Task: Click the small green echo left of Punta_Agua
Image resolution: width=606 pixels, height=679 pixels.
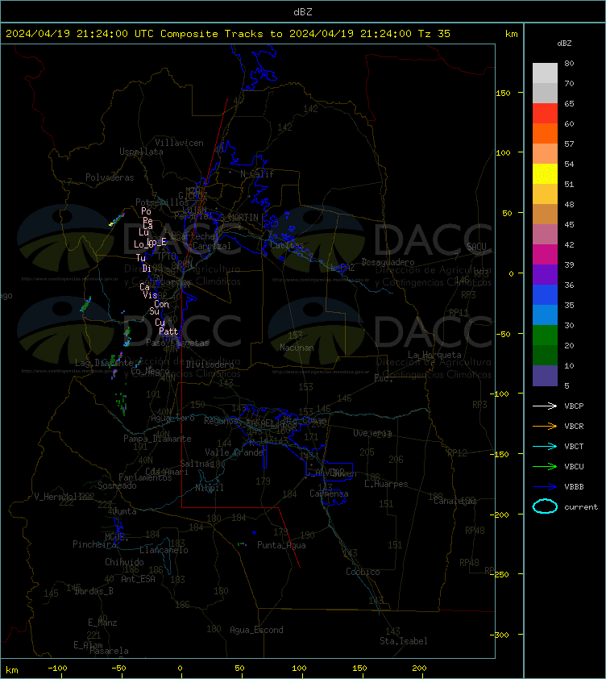Action: [x=242, y=544]
